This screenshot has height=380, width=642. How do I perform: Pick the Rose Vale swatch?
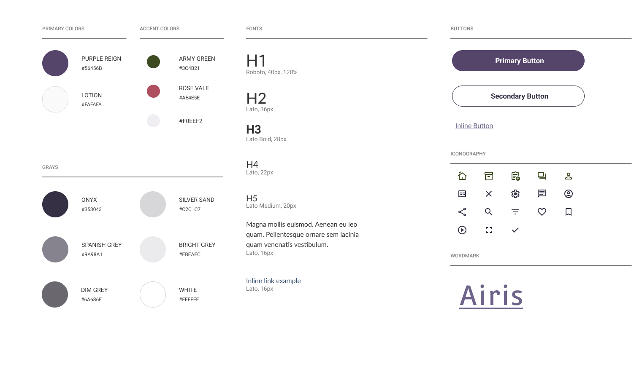click(x=153, y=91)
